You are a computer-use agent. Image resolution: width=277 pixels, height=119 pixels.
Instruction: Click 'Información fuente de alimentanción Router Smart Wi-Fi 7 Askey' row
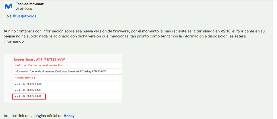(x=68, y=71)
